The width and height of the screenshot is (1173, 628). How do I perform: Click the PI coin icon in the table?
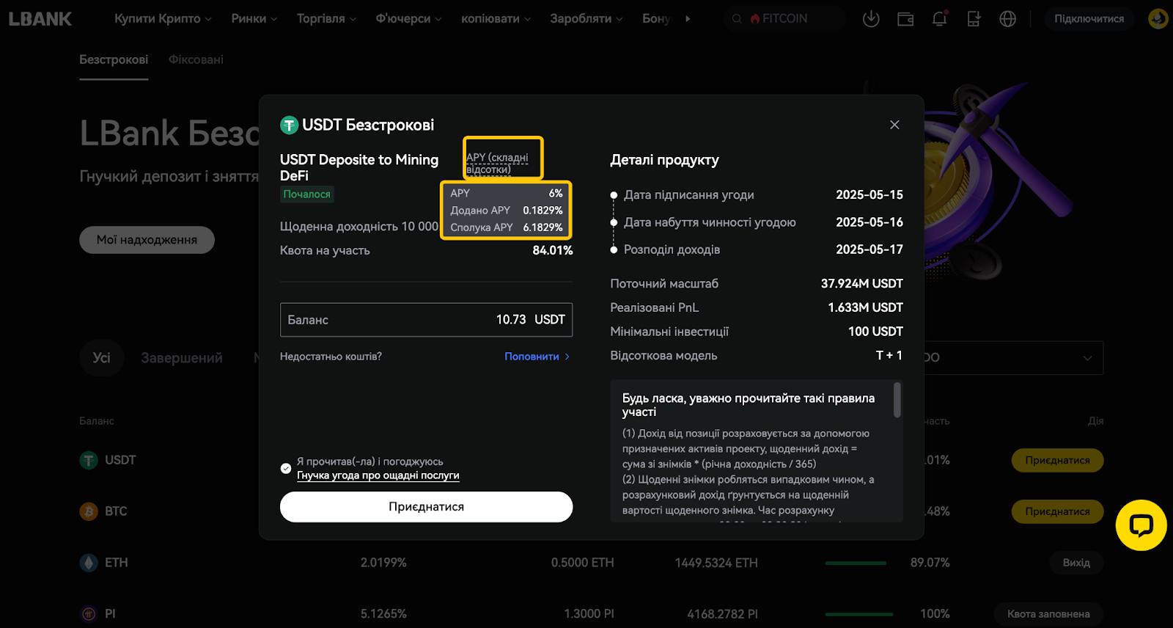pyautogui.click(x=89, y=614)
